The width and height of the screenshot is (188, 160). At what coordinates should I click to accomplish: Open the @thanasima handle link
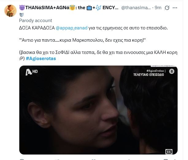tap(136, 8)
